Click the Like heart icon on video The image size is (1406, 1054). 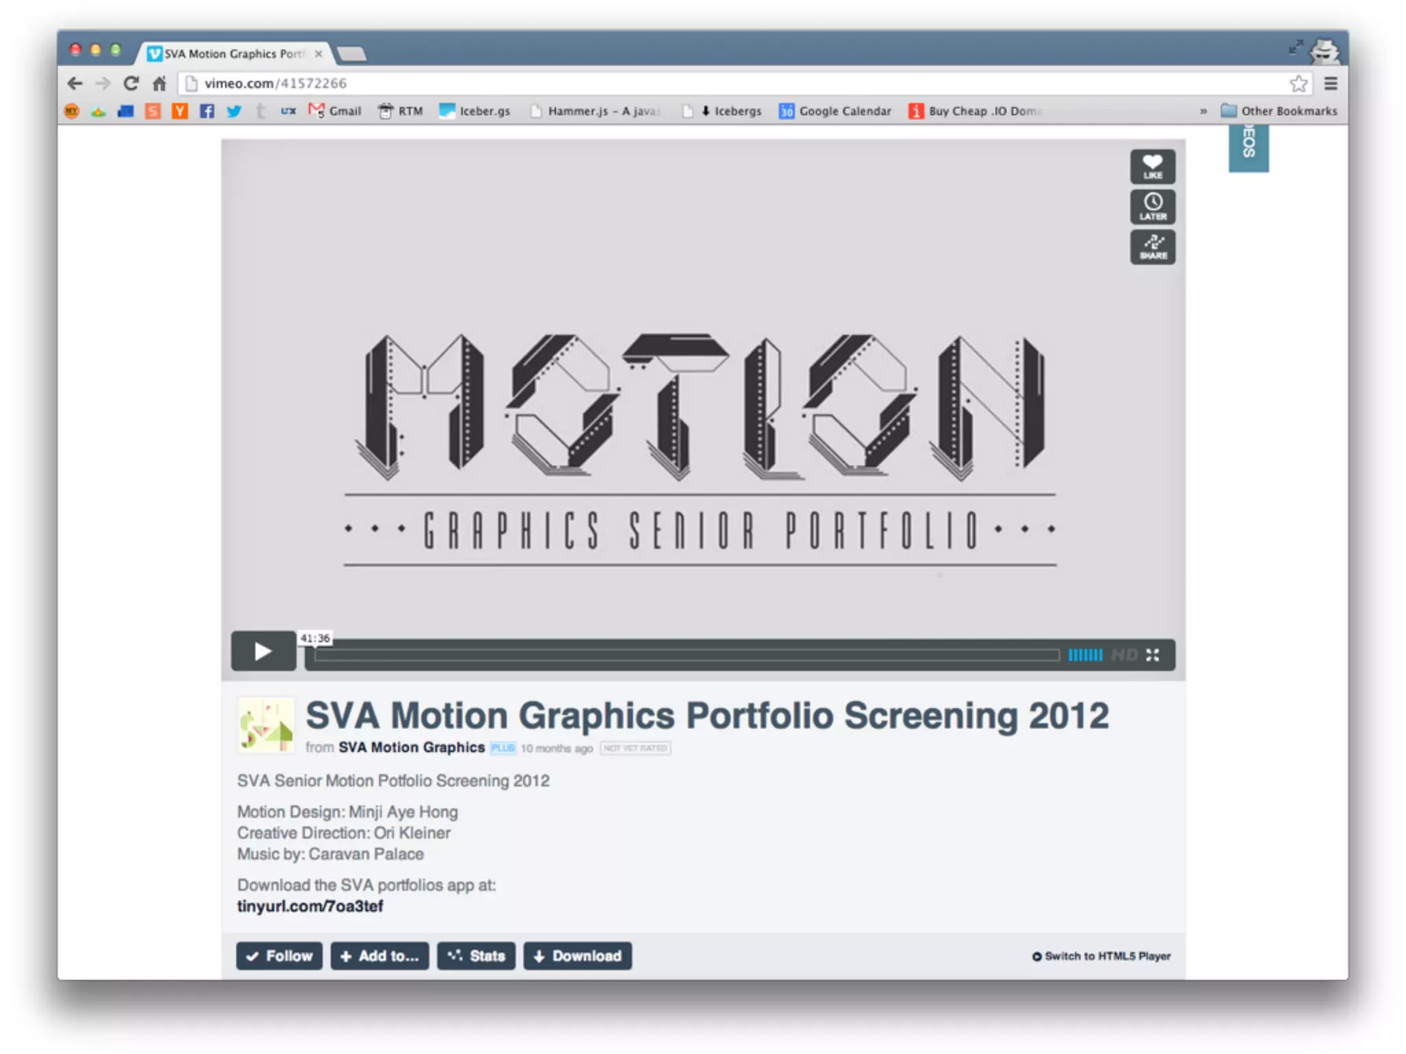[1152, 167]
